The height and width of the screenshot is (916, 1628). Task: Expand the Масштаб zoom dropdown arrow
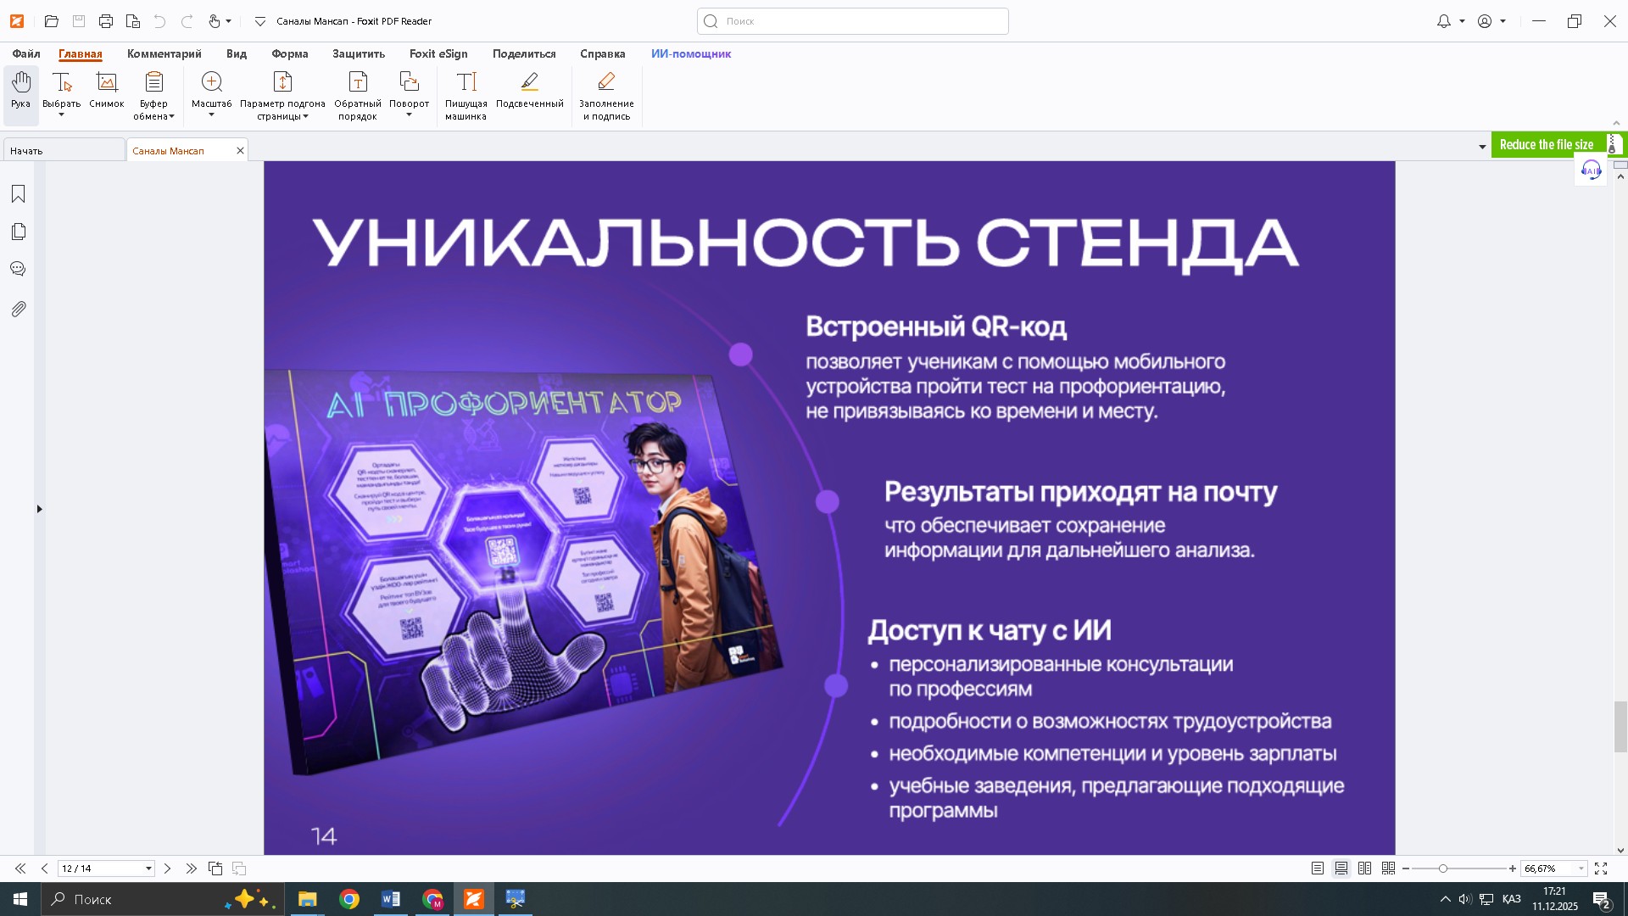[211, 115]
